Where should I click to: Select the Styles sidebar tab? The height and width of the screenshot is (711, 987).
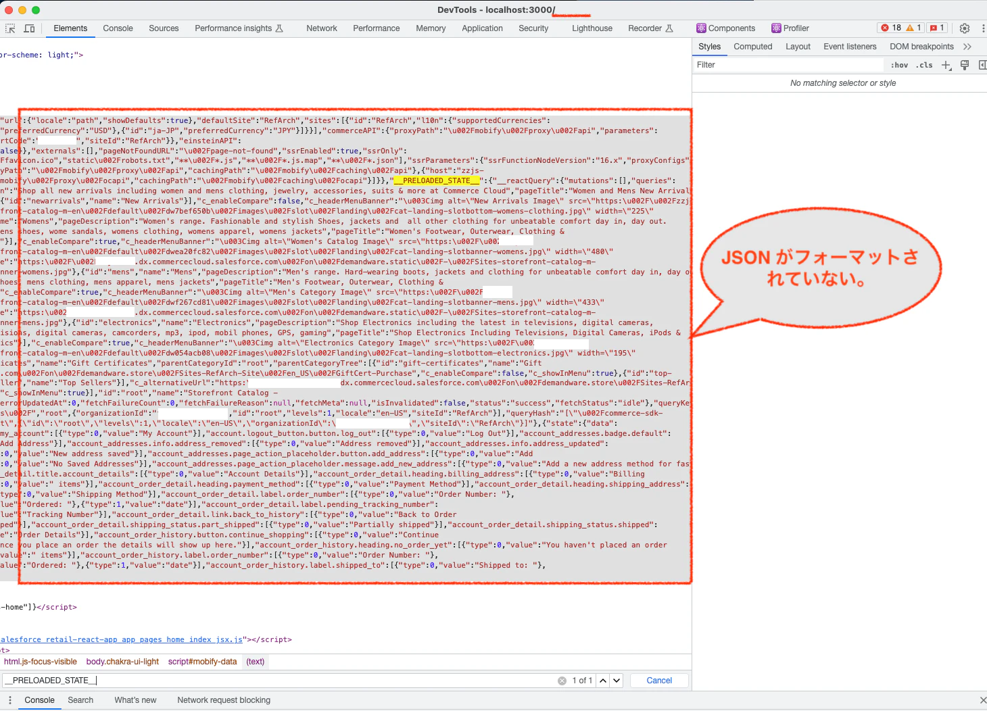[x=710, y=47]
